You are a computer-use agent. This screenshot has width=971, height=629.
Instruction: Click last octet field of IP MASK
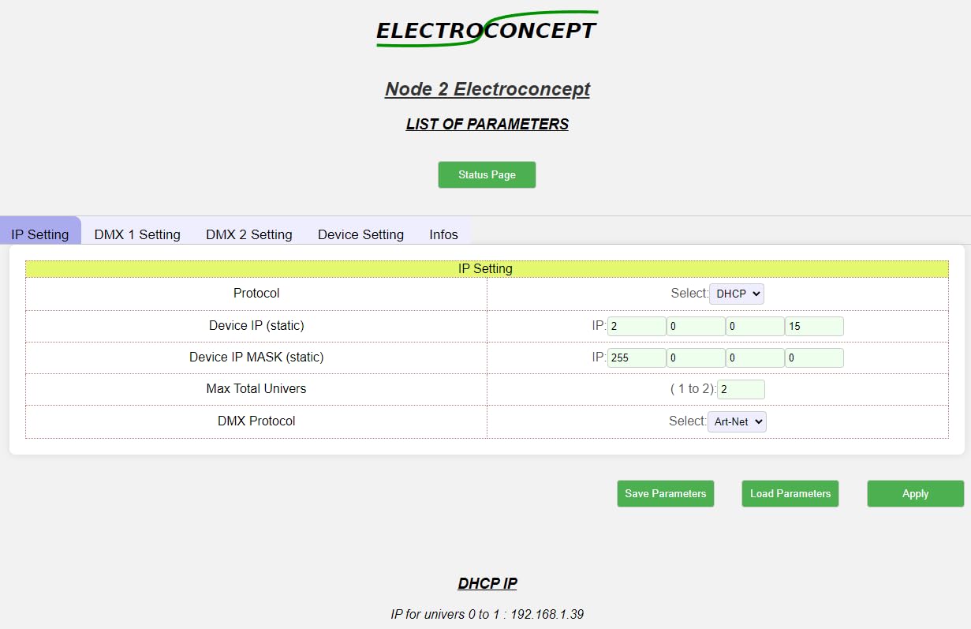814,358
